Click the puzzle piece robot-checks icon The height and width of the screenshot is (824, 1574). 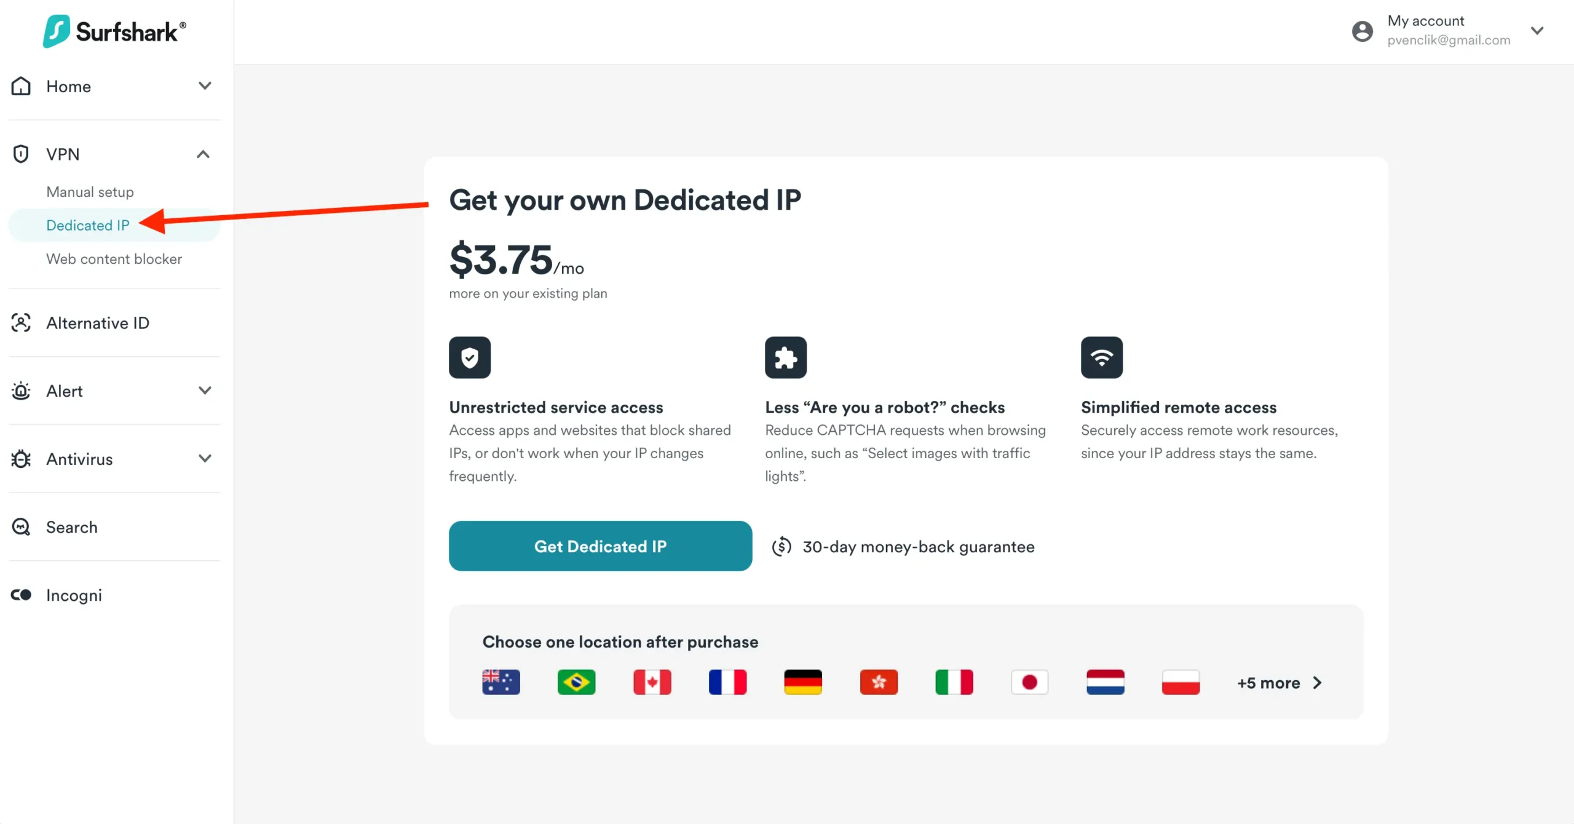[x=786, y=357]
